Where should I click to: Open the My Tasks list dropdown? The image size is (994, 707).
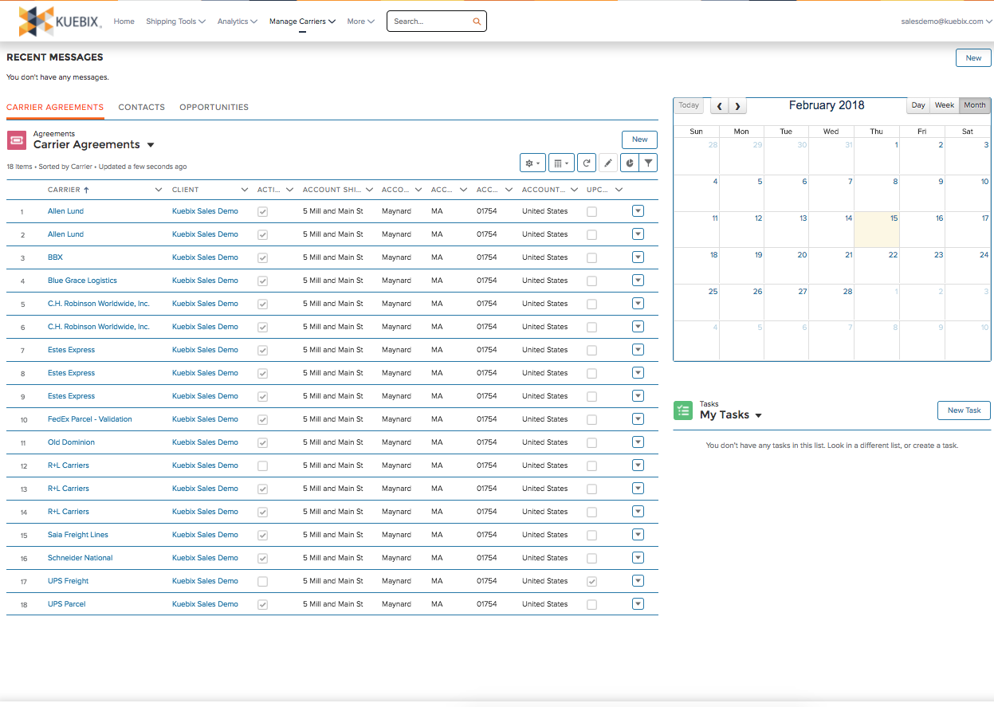[758, 414]
